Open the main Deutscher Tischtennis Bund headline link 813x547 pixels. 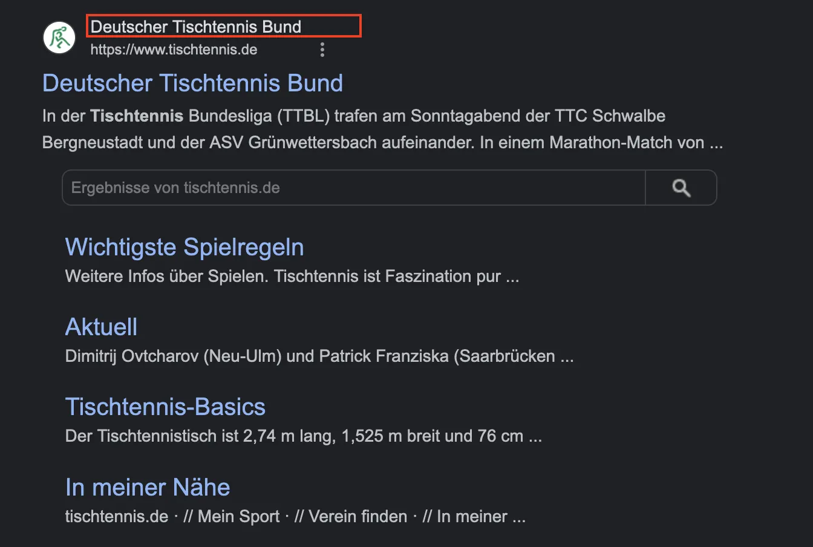(x=193, y=83)
